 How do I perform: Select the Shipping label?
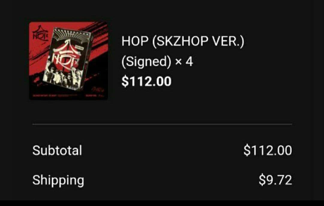58,181
